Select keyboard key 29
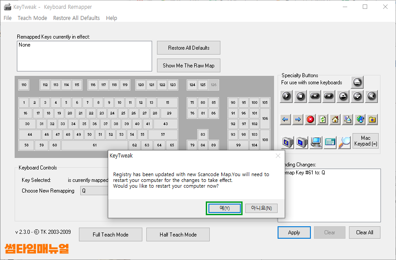This screenshot has height=260, width=396. tap(169, 113)
